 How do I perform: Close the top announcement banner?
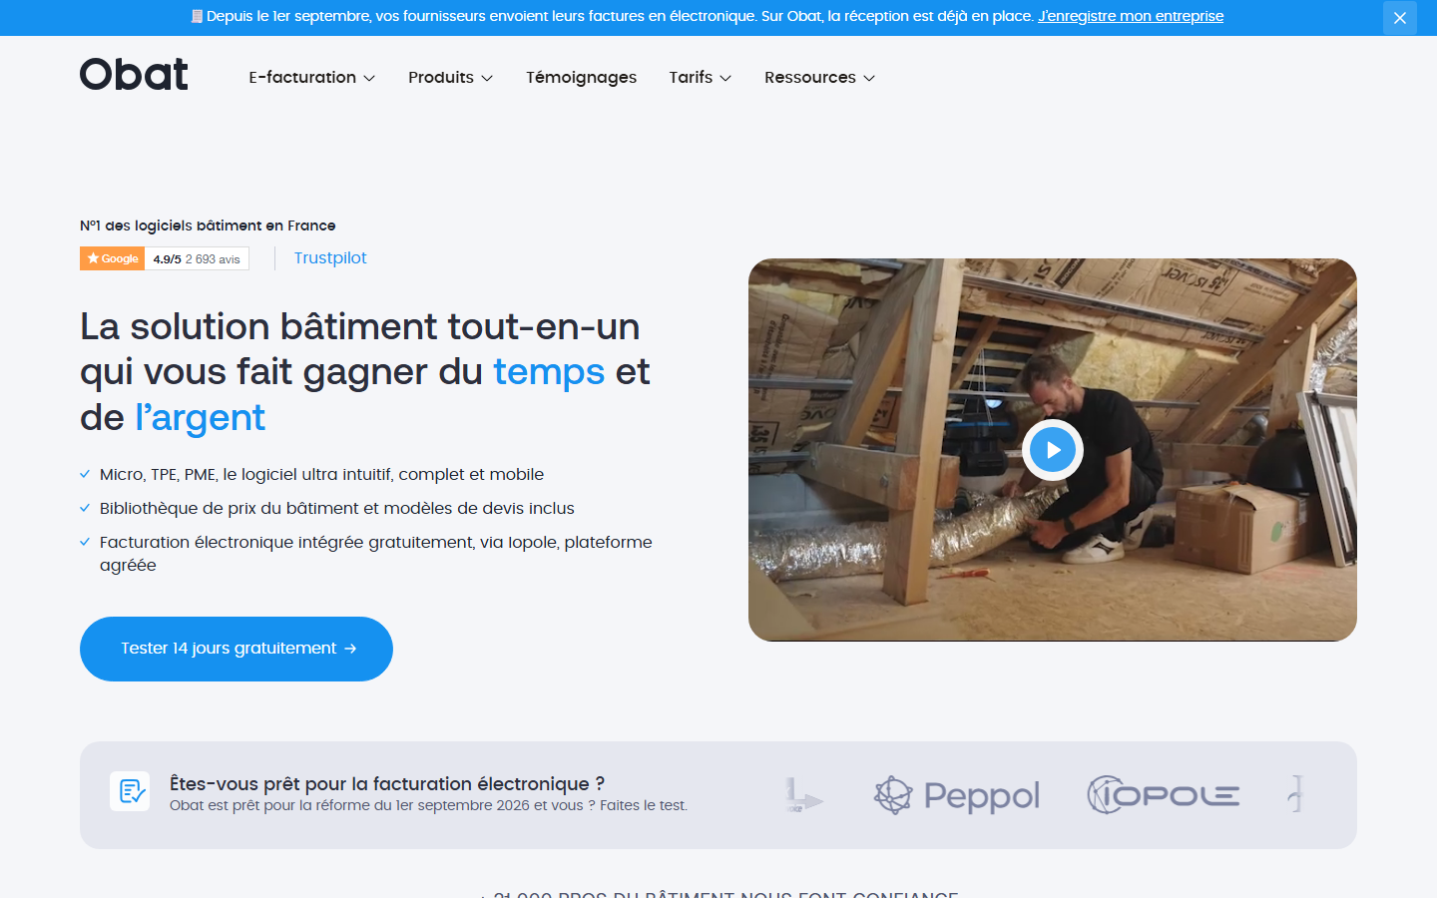pyautogui.click(x=1399, y=18)
